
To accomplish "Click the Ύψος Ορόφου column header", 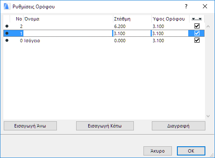I will [x=170, y=19].
